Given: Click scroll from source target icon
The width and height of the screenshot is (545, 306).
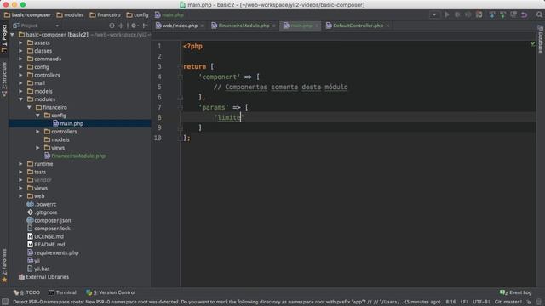Looking at the screenshot, I should 112,25.
